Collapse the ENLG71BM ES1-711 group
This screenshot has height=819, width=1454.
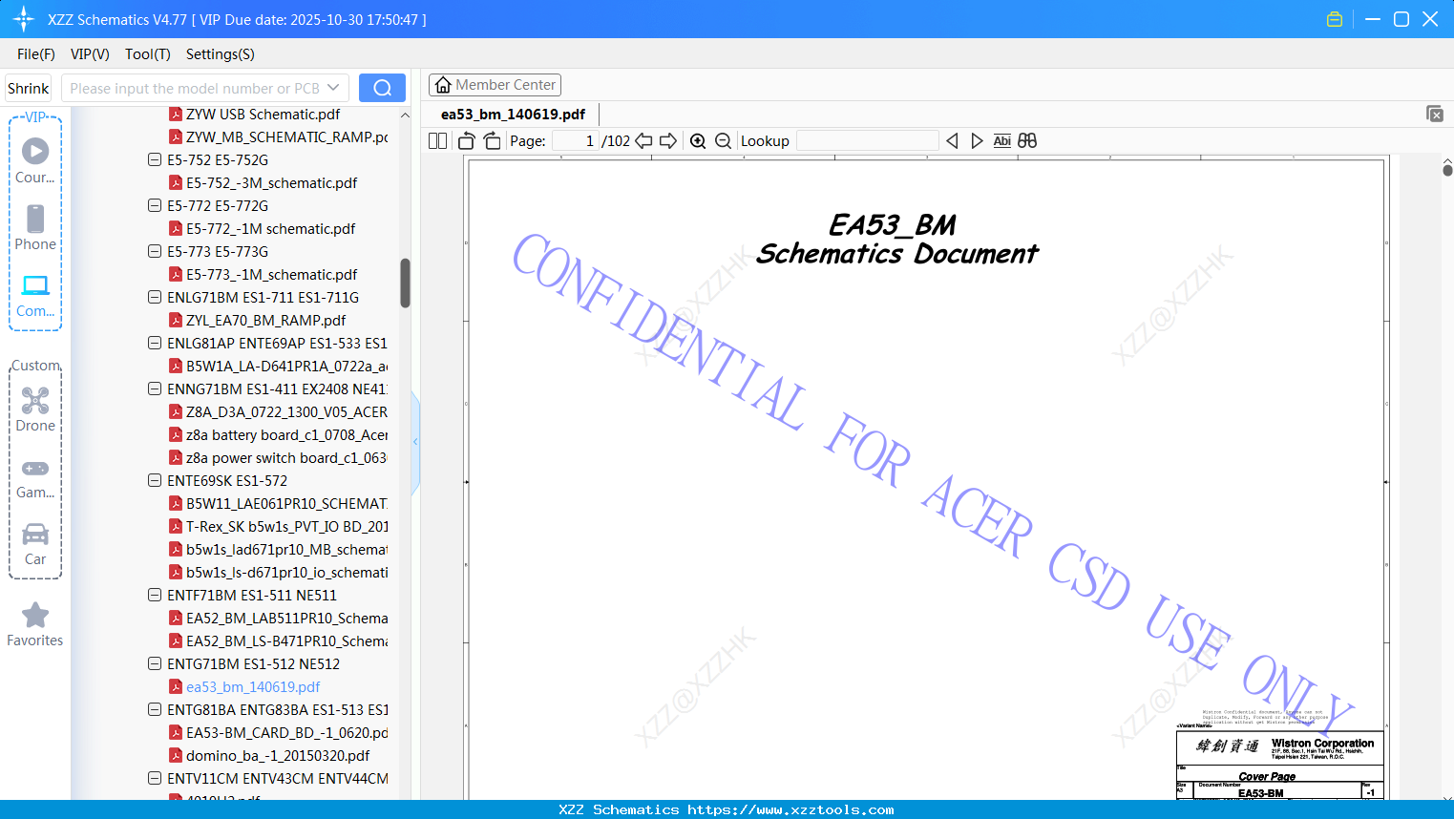[155, 297]
